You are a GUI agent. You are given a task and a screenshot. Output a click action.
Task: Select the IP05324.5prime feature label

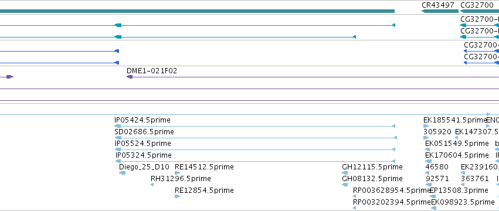coord(144,155)
